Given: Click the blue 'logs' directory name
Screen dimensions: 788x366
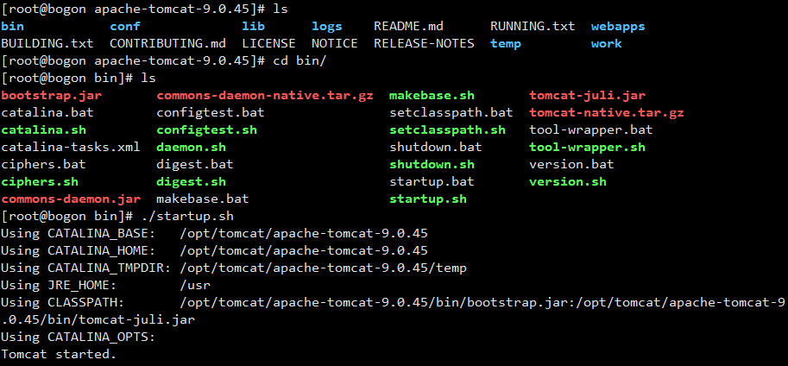Looking at the screenshot, I should point(326,26).
